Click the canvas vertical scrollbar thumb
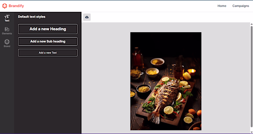Screen dimensions: 253x134 252,76
